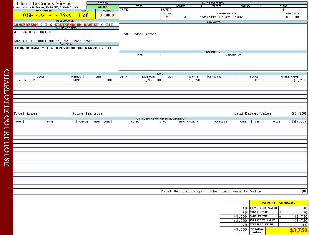Select the yellow map number 038-A-75-A field
309x235 pixels.
pos(44,16)
